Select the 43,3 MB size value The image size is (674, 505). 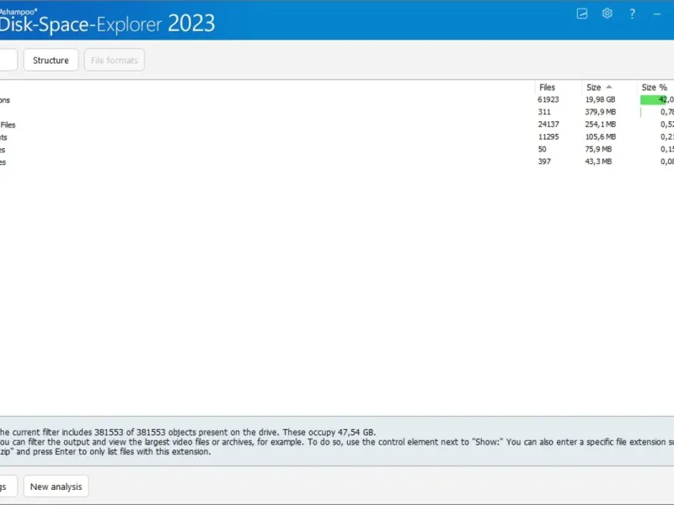click(598, 162)
